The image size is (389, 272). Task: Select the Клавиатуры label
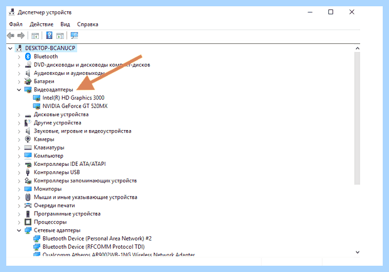tap(49, 148)
